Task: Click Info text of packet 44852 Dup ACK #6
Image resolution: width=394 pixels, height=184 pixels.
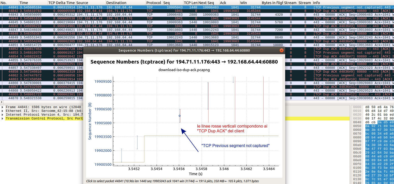Action: (x=354, y=49)
